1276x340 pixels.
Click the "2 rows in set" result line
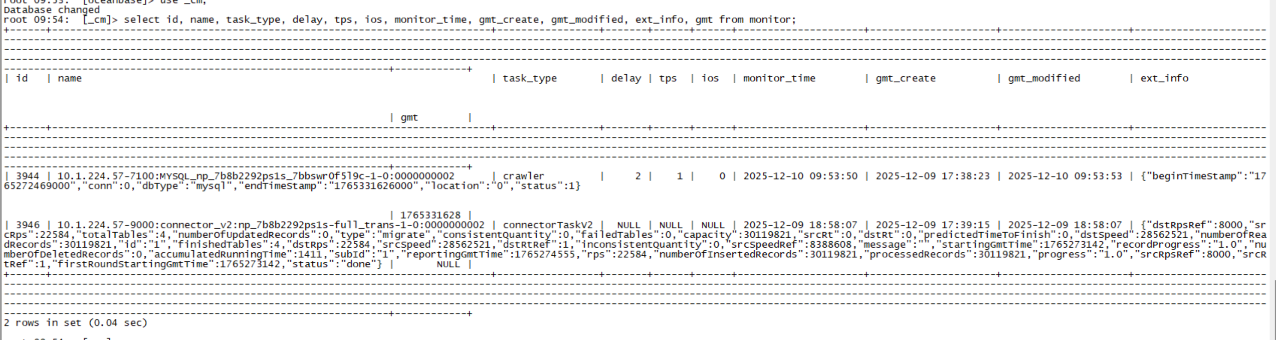point(76,323)
